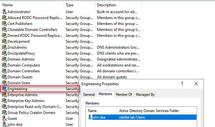Select the Cert Publishers group icon

pos(4,24)
